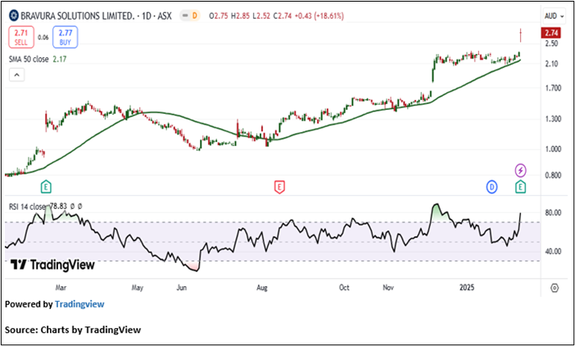This screenshot has height=346, width=575.
Task: Click the green earnings E marker at far right
Action: coord(521,187)
